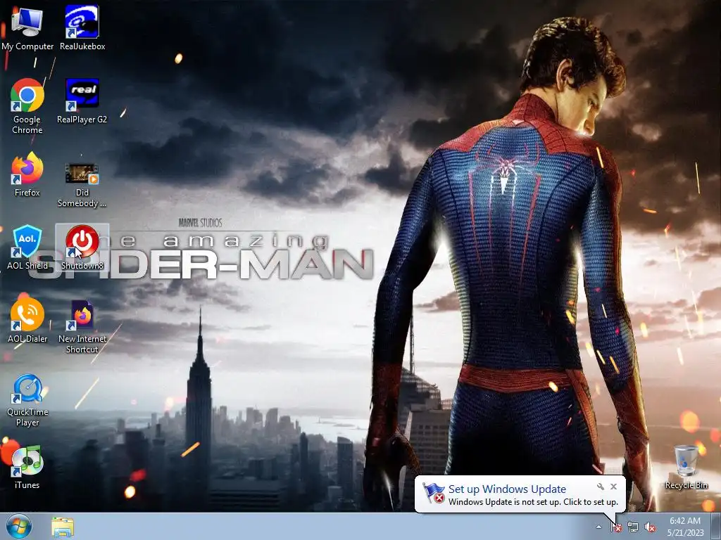Click the AOL Shield shortcut

pos(27,247)
